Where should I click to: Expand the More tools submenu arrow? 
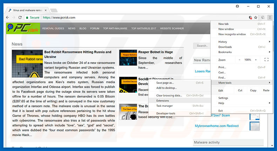click(x=269, y=83)
